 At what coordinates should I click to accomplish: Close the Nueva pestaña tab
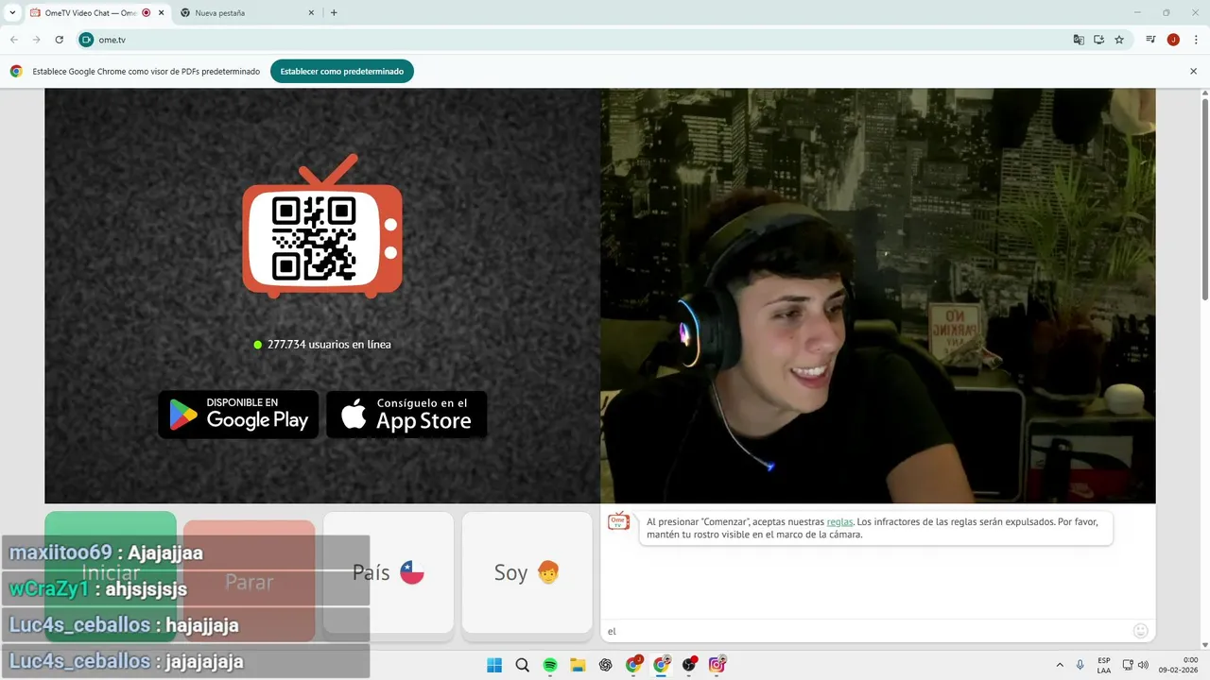312,13
